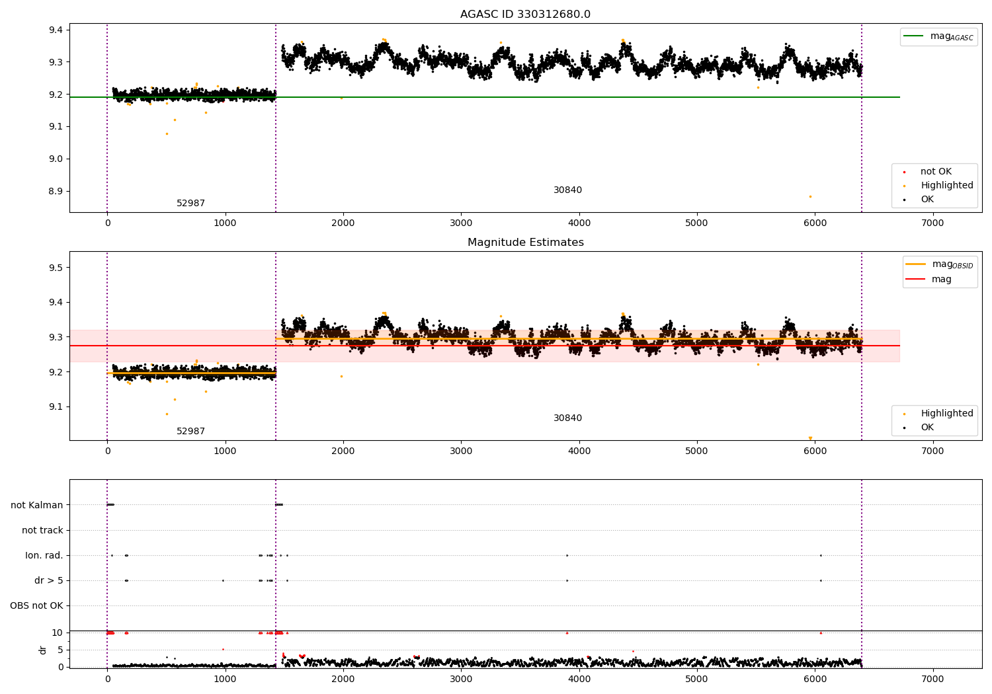Screen dimensions: 992x694
Task: Click the 8.9 tick on top plot y-axis
Action: point(56,191)
